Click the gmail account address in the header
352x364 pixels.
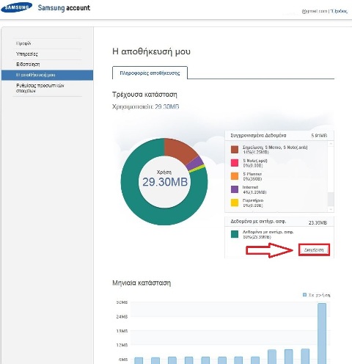315,11
